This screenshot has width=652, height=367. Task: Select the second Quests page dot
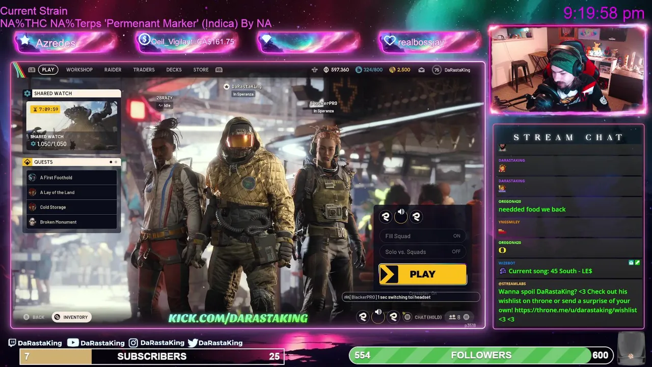116,162
